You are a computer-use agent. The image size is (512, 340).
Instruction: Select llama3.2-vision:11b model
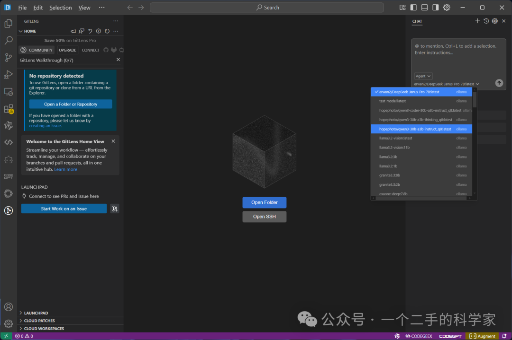coord(421,148)
